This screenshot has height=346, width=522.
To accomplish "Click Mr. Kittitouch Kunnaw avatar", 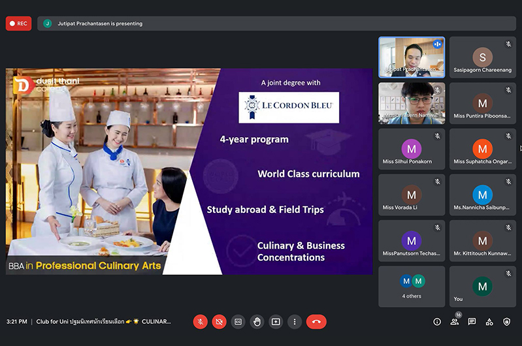I will click(x=482, y=240).
